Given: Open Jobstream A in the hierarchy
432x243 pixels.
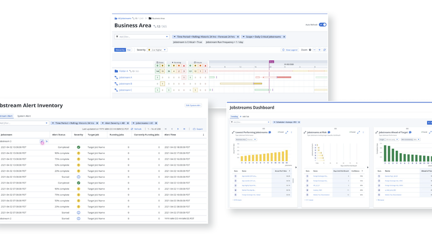Looking at the screenshot, I should [x=125, y=77].
